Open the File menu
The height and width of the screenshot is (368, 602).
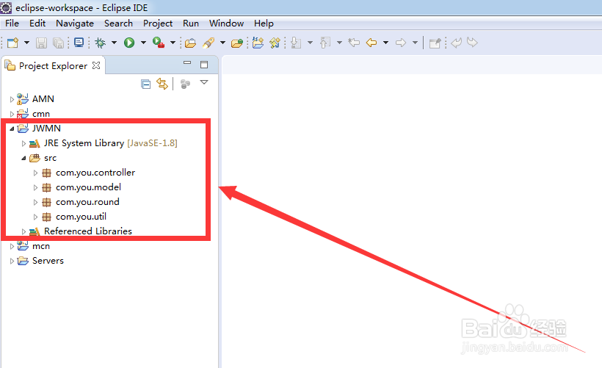tap(12, 24)
